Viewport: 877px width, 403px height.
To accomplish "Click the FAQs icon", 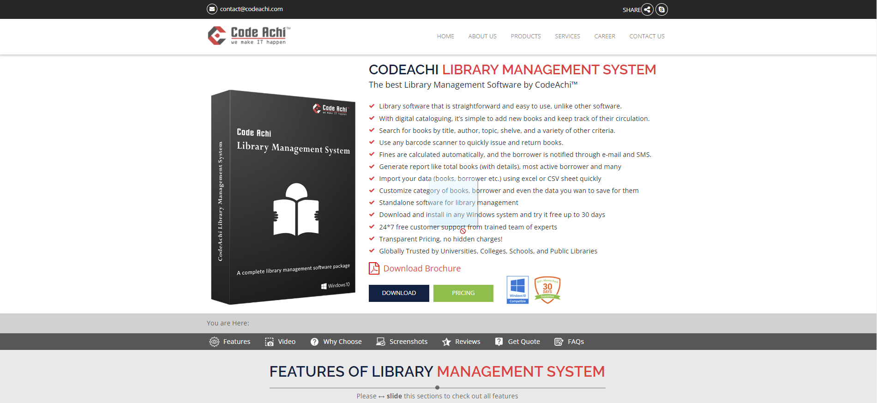I will click(x=559, y=342).
